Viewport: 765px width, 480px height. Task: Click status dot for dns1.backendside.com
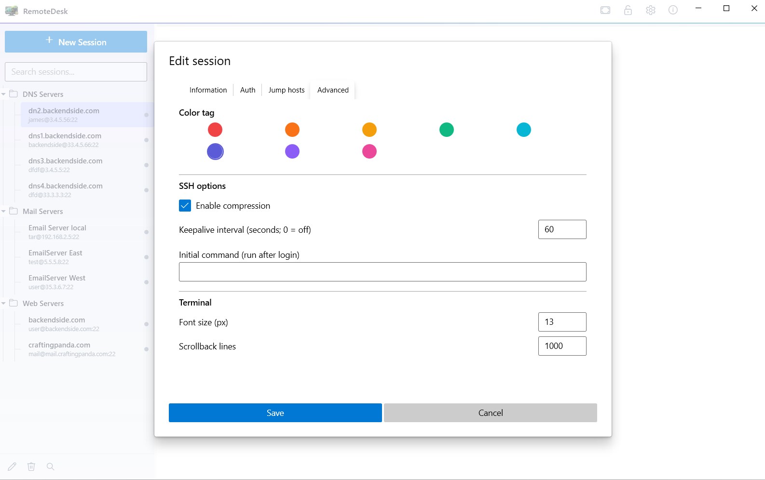click(146, 140)
